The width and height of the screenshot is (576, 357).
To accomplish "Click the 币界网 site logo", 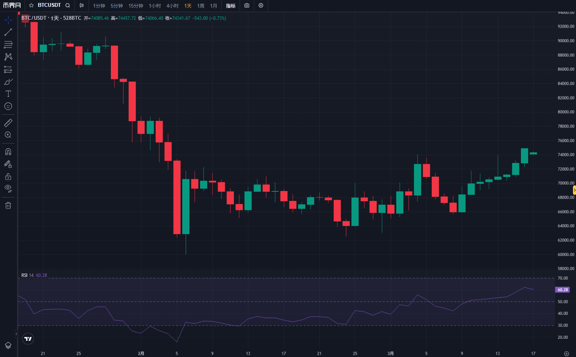I will (12, 5).
